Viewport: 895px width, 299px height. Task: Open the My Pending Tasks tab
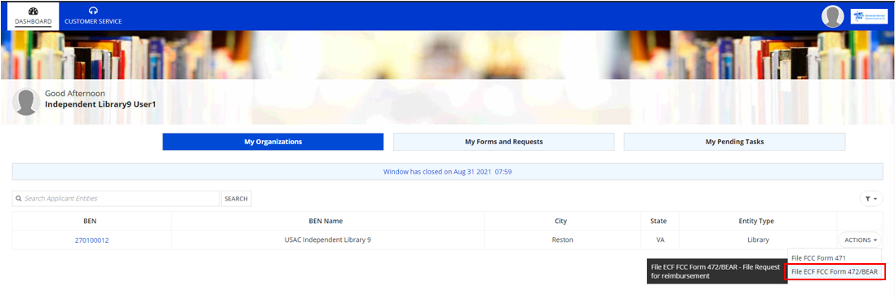[x=734, y=142]
